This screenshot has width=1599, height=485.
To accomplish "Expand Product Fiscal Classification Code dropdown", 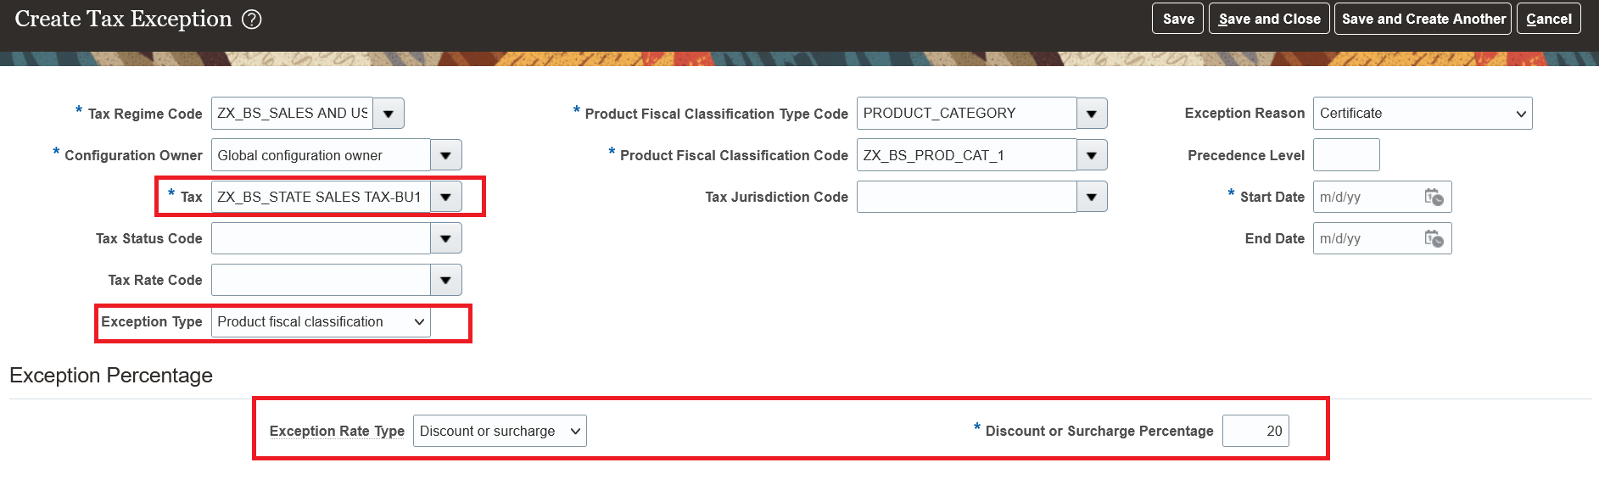I will [x=1092, y=155].
